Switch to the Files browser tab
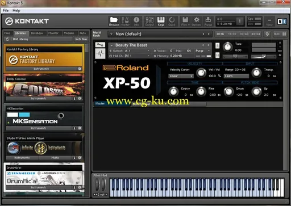 click(7, 33)
